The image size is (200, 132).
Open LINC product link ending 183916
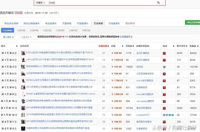[x=59, y=52]
